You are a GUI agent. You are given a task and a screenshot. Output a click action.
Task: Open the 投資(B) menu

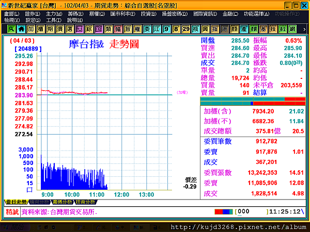click(148, 14)
